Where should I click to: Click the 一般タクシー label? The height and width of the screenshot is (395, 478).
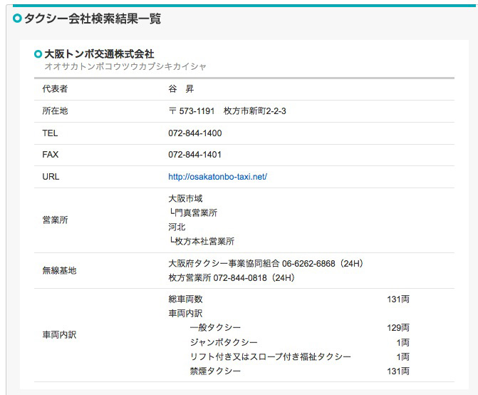pyautogui.click(x=215, y=327)
